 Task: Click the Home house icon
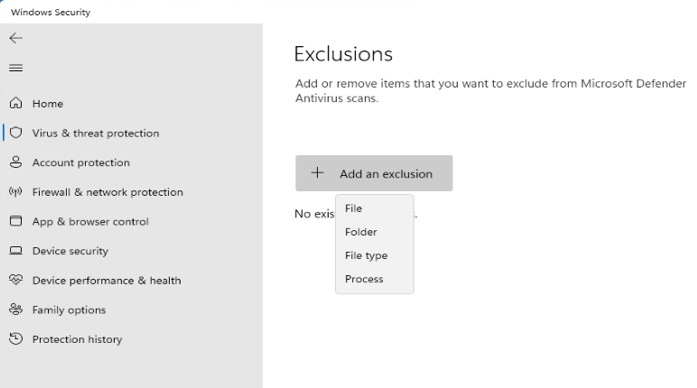(15, 104)
